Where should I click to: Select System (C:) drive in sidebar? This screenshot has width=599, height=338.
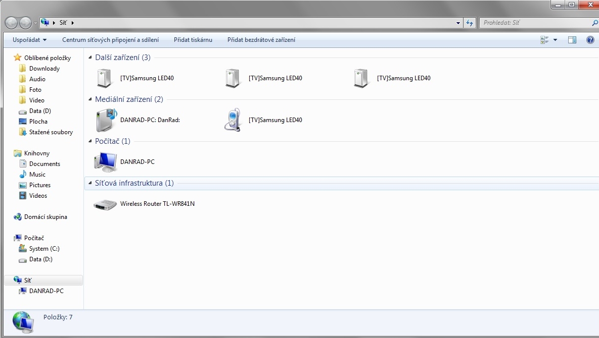pyautogui.click(x=44, y=249)
